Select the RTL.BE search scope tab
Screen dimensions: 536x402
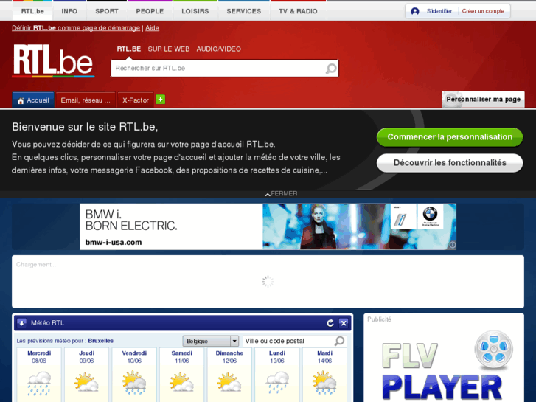pyautogui.click(x=129, y=49)
